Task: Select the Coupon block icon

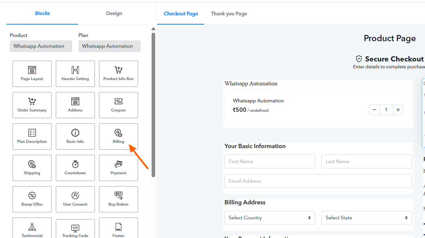Action: [119, 102]
